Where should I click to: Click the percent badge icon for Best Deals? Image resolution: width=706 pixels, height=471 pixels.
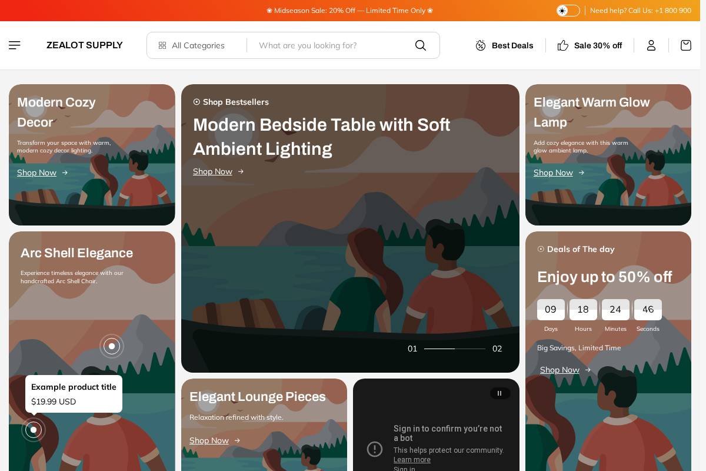pyautogui.click(x=481, y=45)
